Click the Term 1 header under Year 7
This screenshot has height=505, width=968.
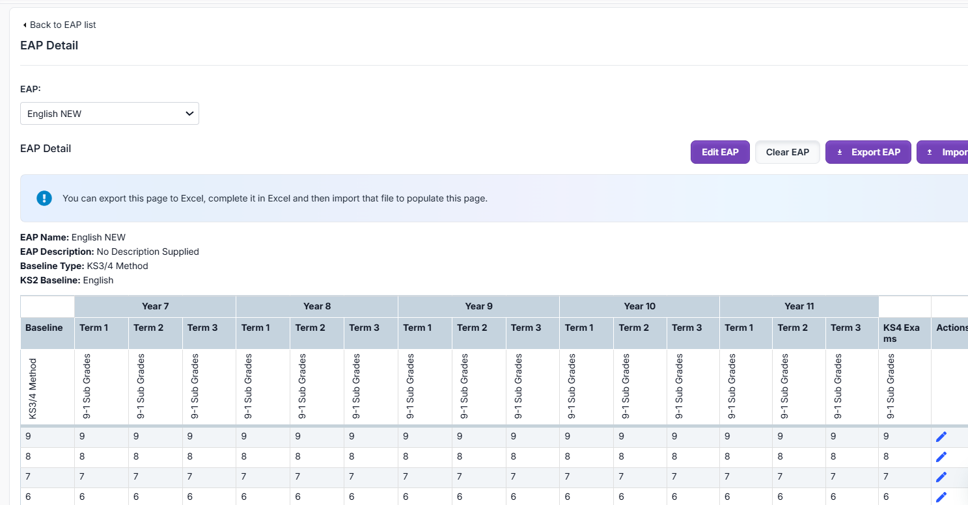pos(102,333)
